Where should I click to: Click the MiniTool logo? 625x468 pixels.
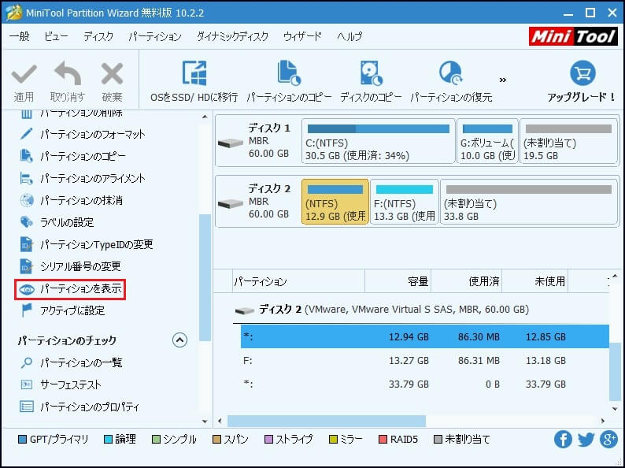[x=573, y=37]
